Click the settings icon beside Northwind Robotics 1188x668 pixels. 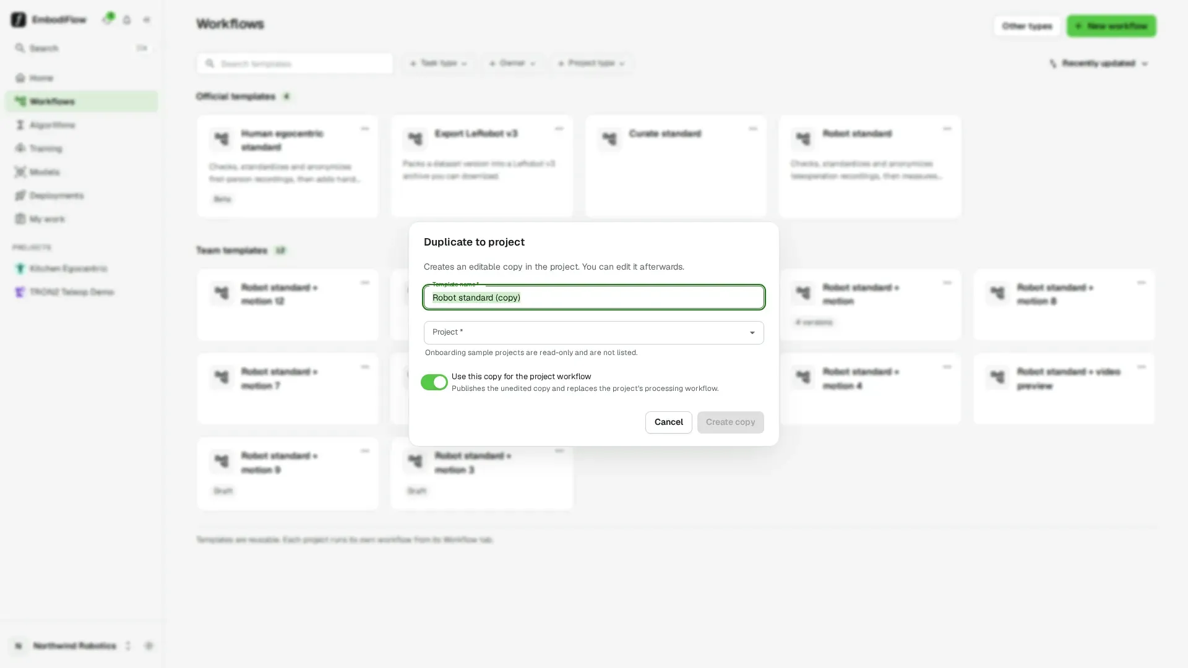[x=148, y=646]
